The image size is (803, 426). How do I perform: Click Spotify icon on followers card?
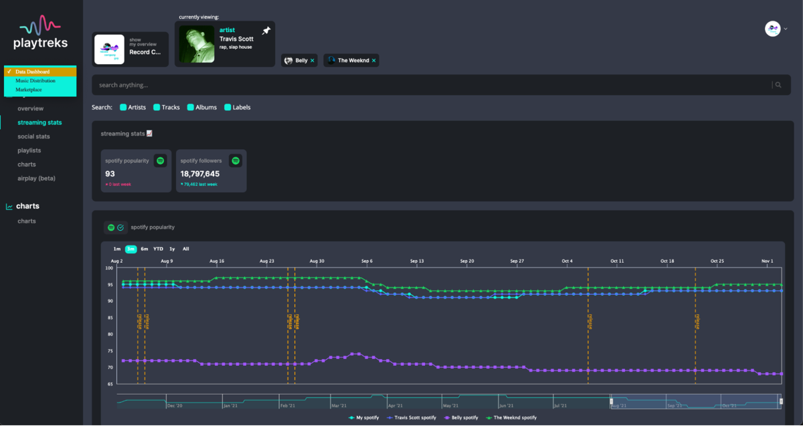point(236,161)
